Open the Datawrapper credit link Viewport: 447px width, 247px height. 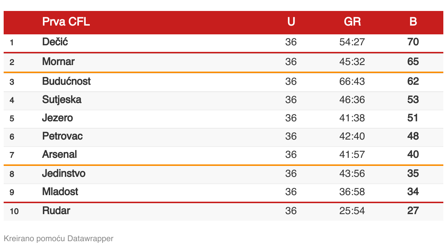pos(90,239)
